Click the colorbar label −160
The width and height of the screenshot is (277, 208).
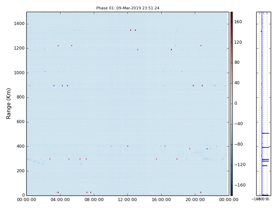[240, 185]
